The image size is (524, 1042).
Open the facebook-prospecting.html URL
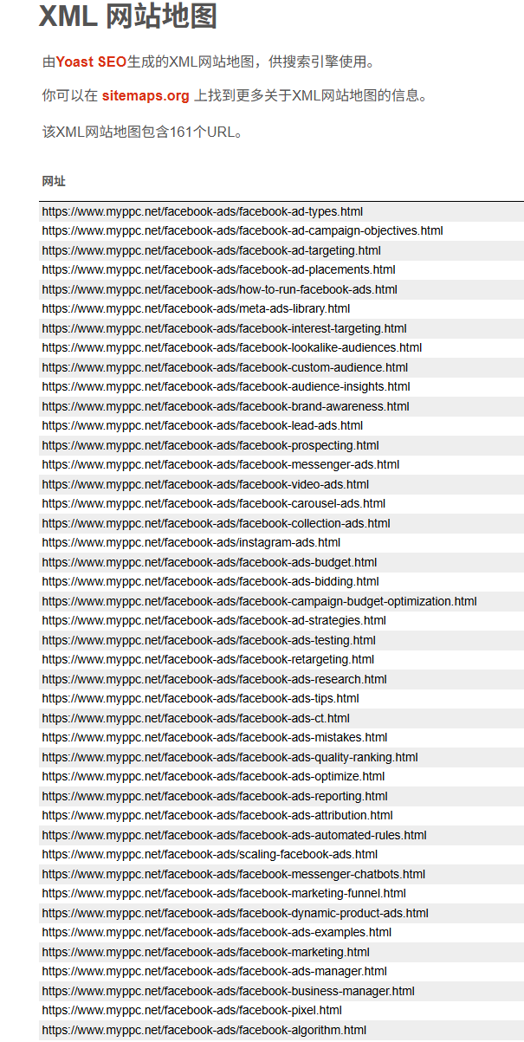210,445
